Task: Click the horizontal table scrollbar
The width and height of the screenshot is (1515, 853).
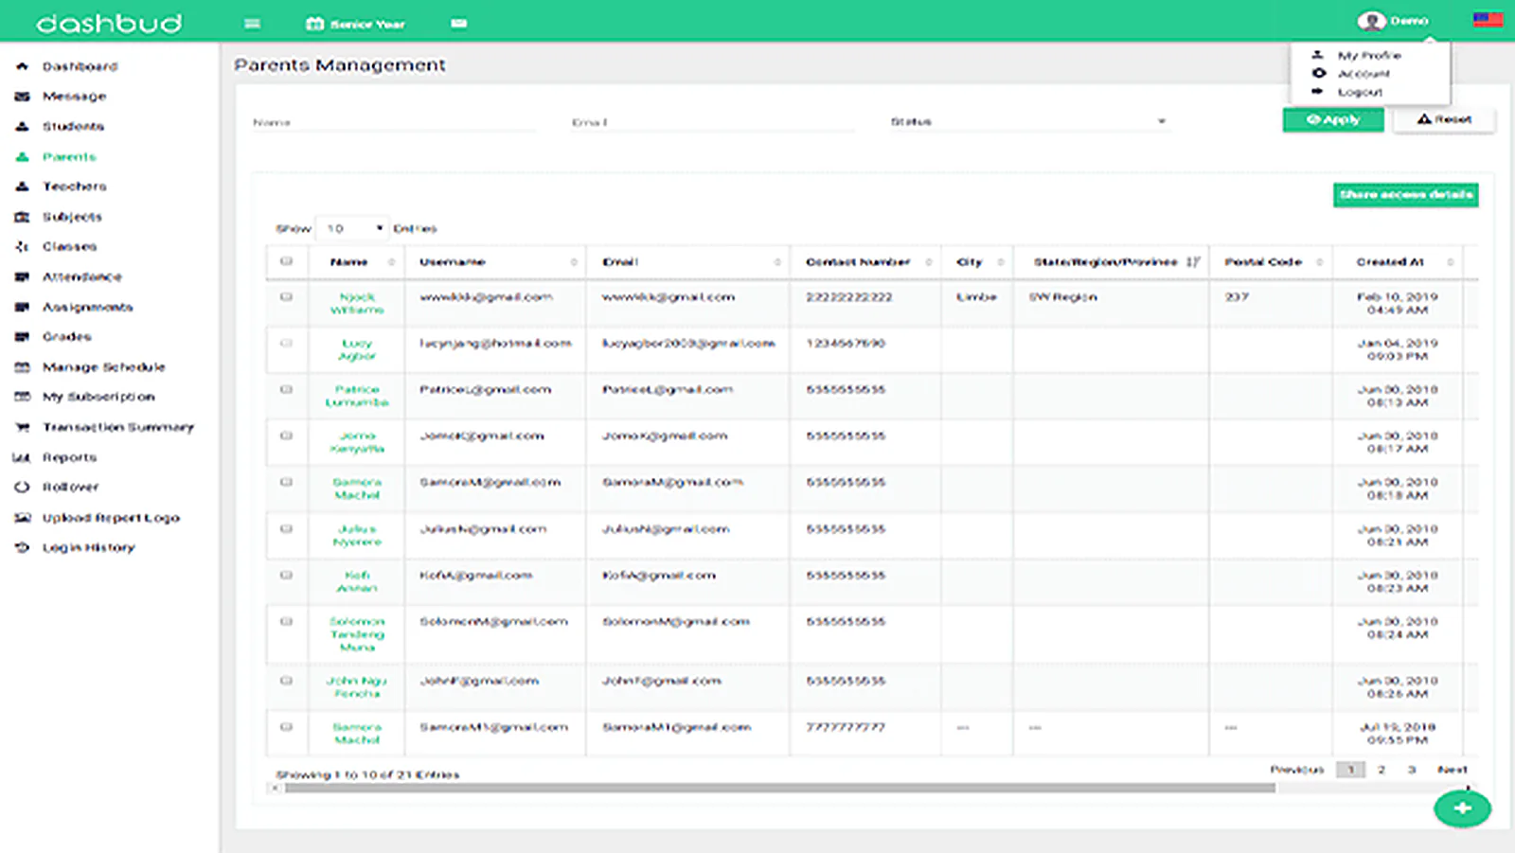Action: pos(778,788)
